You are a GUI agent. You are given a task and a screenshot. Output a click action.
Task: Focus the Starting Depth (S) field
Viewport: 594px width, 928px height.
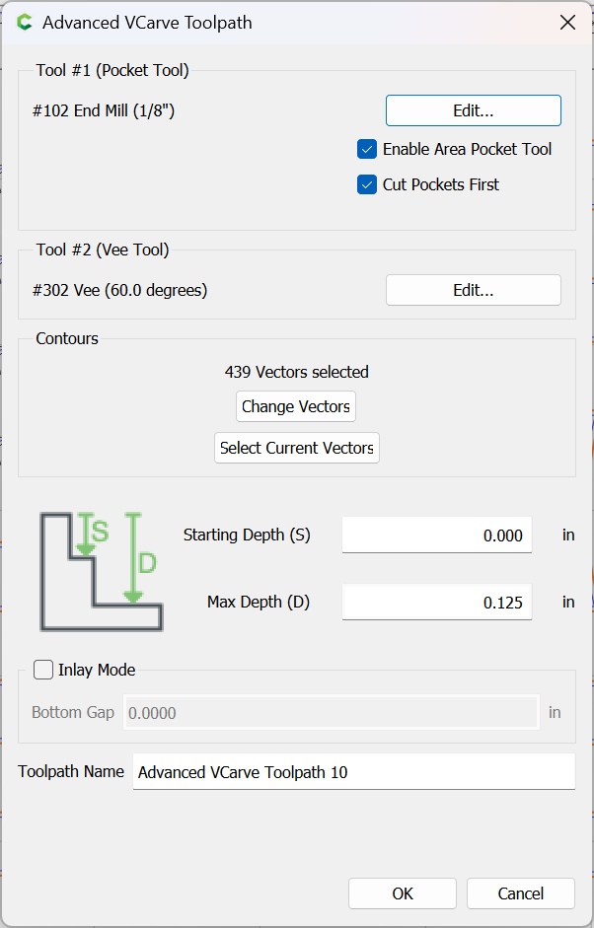[x=436, y=535]
